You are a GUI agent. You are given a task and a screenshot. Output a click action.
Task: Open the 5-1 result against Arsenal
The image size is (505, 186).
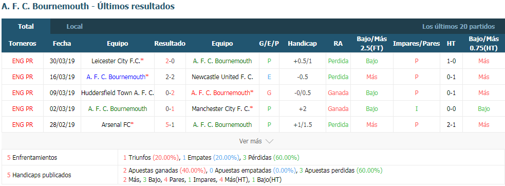coord(170,124)
